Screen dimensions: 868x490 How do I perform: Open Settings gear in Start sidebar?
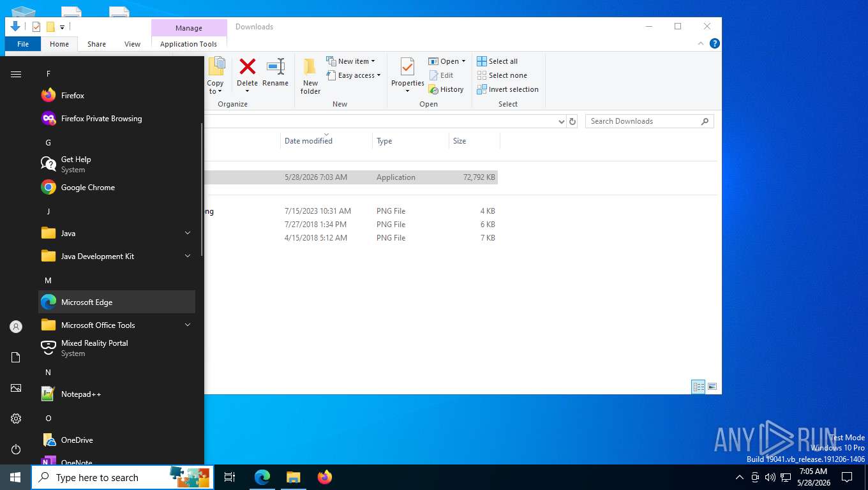[x=16, y=419]
